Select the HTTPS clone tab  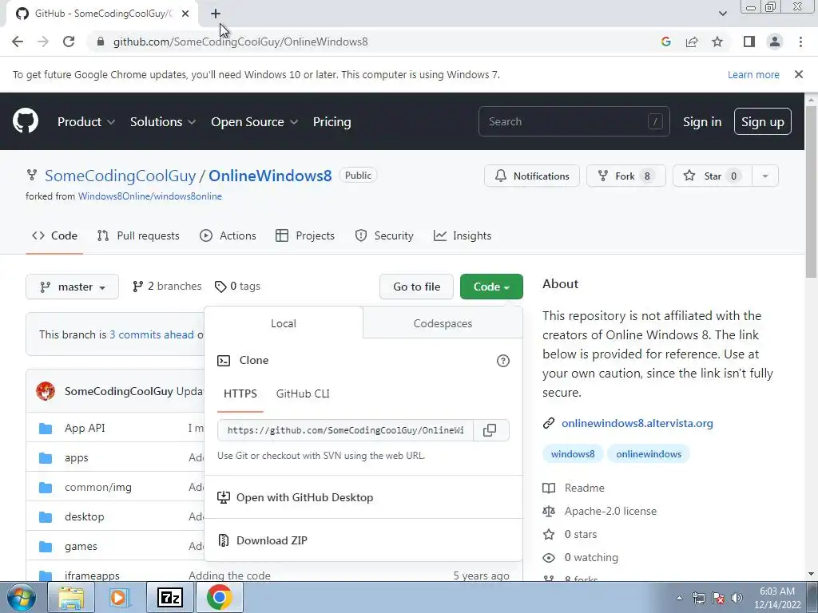[240, 394]
